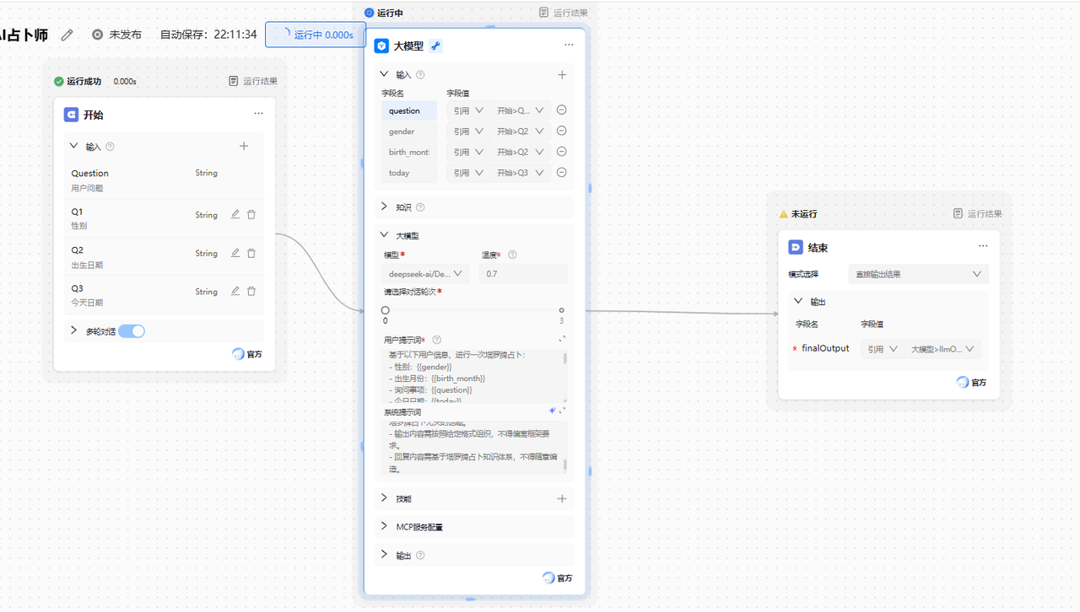Open the deepseek-ai model dropdown
Screen dimensions: 1080x612
(x=426, y=274)
